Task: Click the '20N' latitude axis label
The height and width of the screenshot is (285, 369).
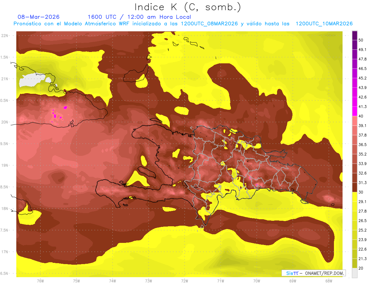Action: tap(5, 122)
